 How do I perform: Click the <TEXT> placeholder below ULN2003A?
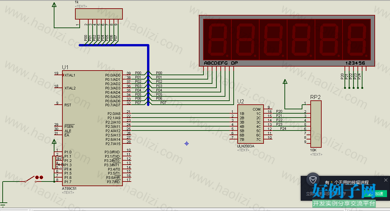pyautogui.click(x=243, y=150)
